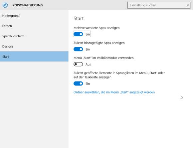This screenshot has height=148, width=193.
Task: Enable Start menu Vollbildmodus toggle
Action: 78,64
